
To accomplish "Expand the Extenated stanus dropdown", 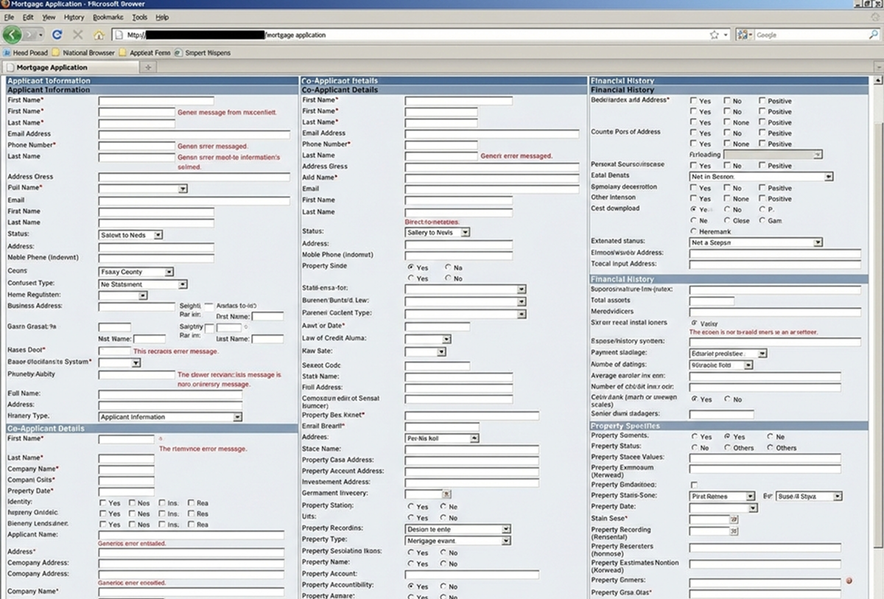I will [818, 242].
